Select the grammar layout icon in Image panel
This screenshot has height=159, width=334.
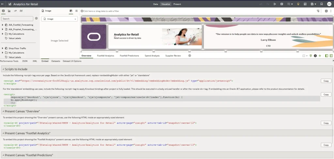71,11
